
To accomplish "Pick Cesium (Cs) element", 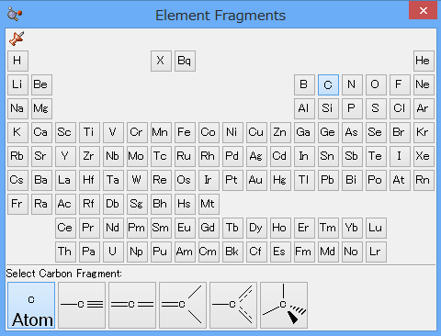I will (x=17, y=180).
